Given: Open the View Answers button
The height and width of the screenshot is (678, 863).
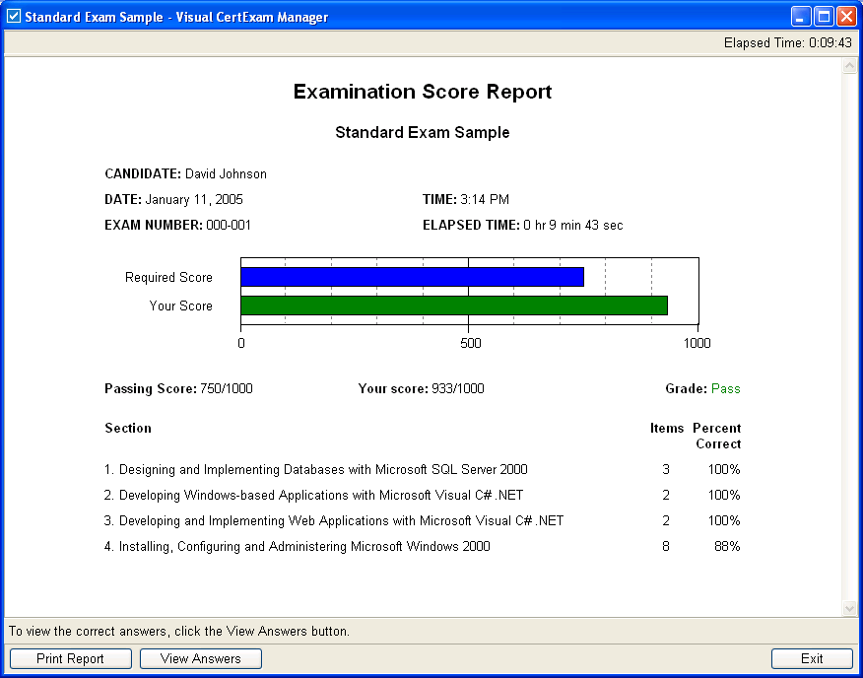Looking at the screenshot, I should pos(200,658).
